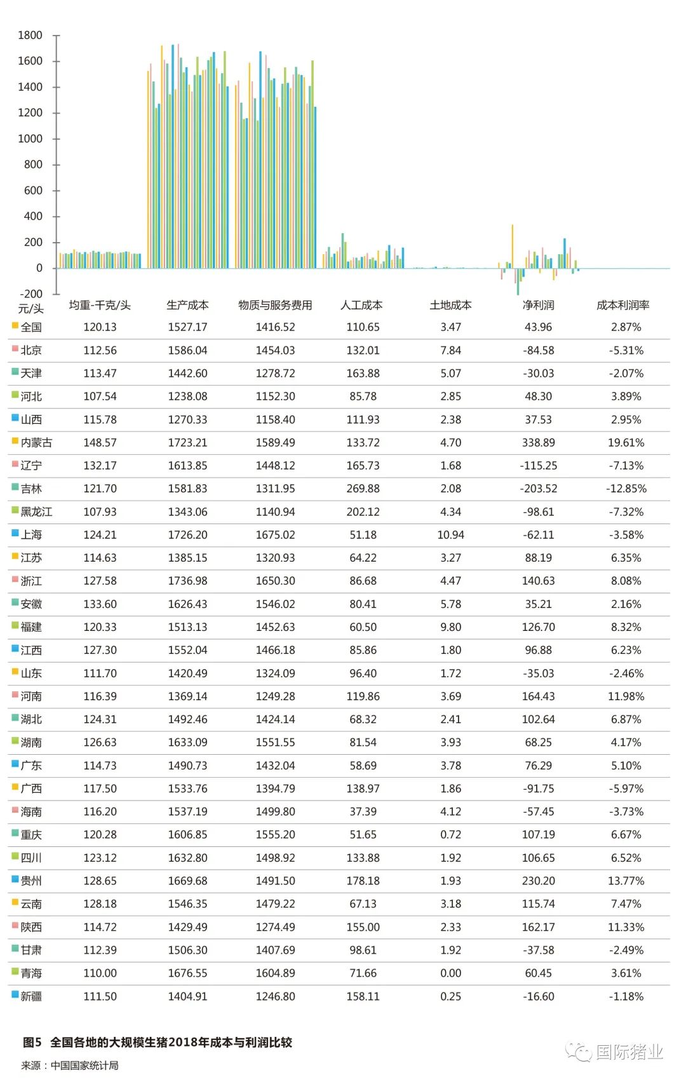
Task: Click the 物质与服务费用 column header
Action: click(275, 305)
